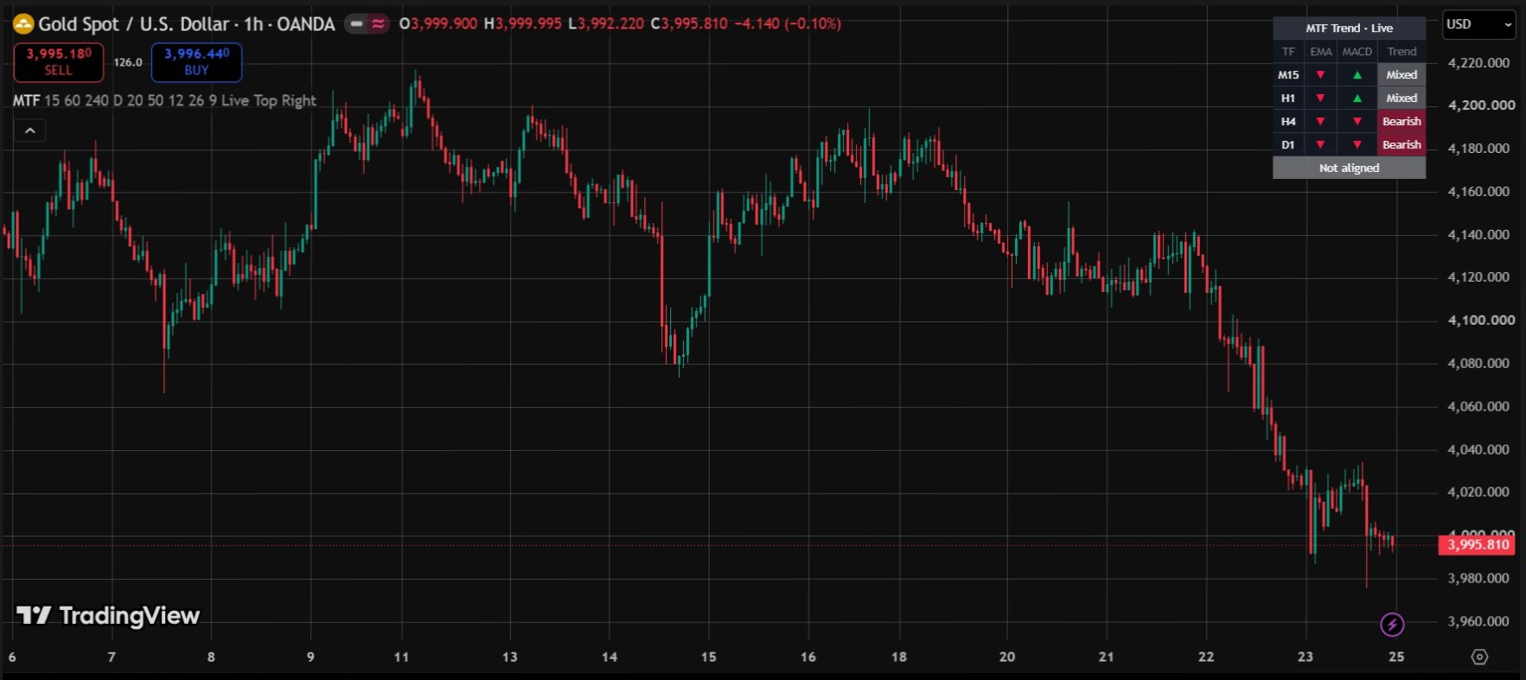The height and width of the screenshot is (680, 1526).
Task: Click the H4 MACD down arrow
Action: pyautogui.click(x=1357, y=122)
